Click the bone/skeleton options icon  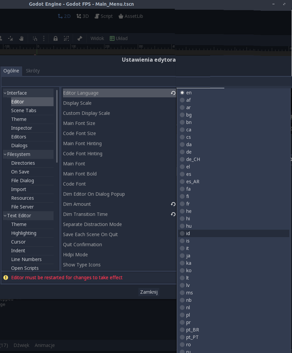click(x=80, y=38)
